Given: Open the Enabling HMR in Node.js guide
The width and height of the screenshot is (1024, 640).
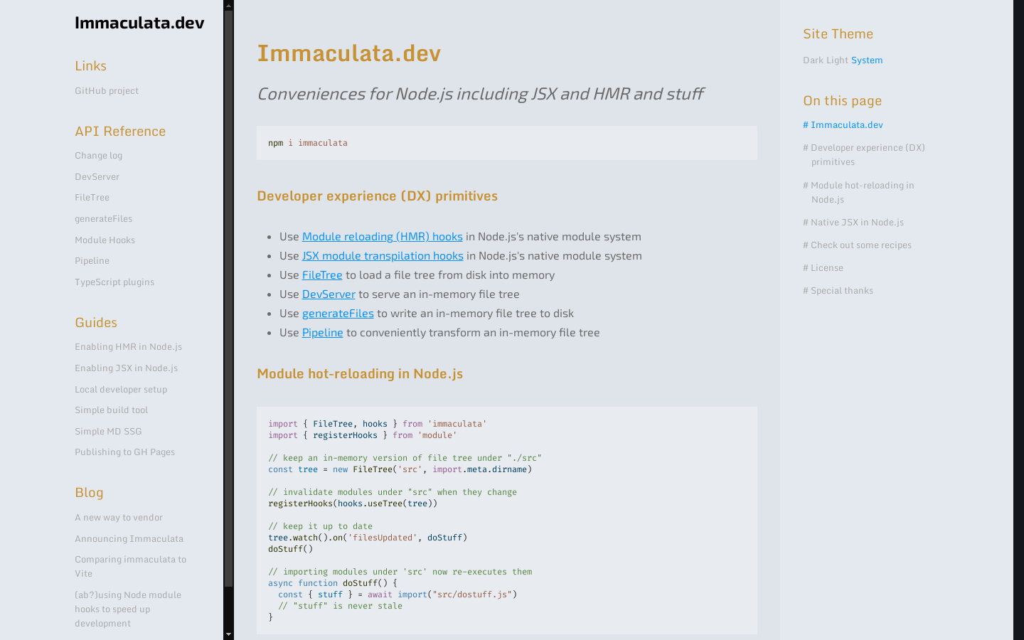Looking at the screenshot, I should tap(129, 347).
